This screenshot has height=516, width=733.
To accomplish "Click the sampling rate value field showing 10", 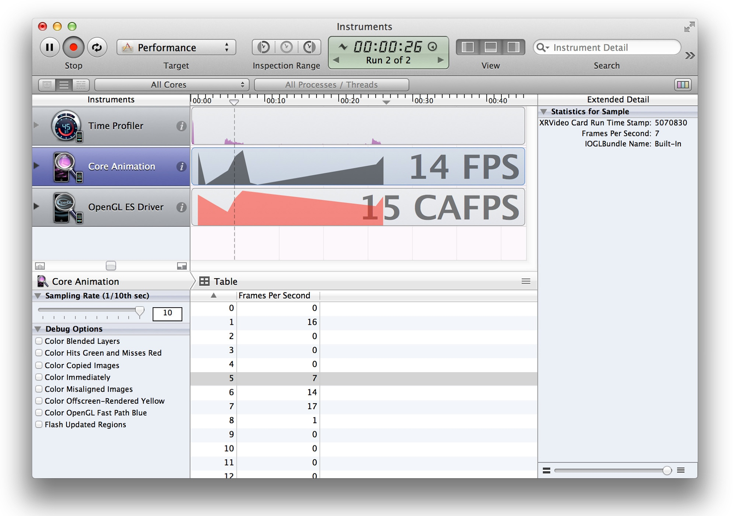I will coord(167,313).
